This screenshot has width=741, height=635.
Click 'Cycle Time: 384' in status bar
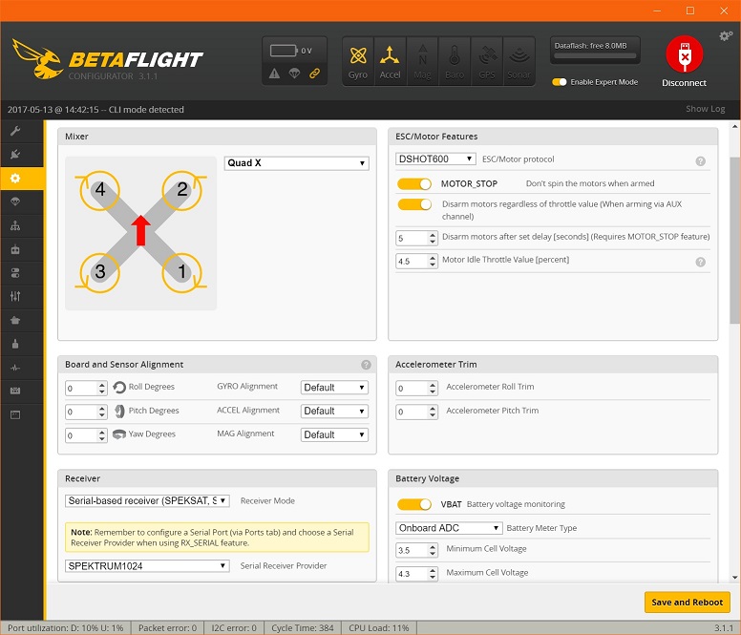click(x=303, y=628)
